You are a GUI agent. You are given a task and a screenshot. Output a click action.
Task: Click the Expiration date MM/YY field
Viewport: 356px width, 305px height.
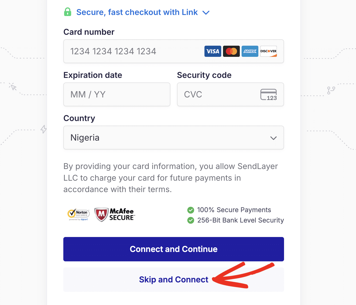[x=117, y=94]
